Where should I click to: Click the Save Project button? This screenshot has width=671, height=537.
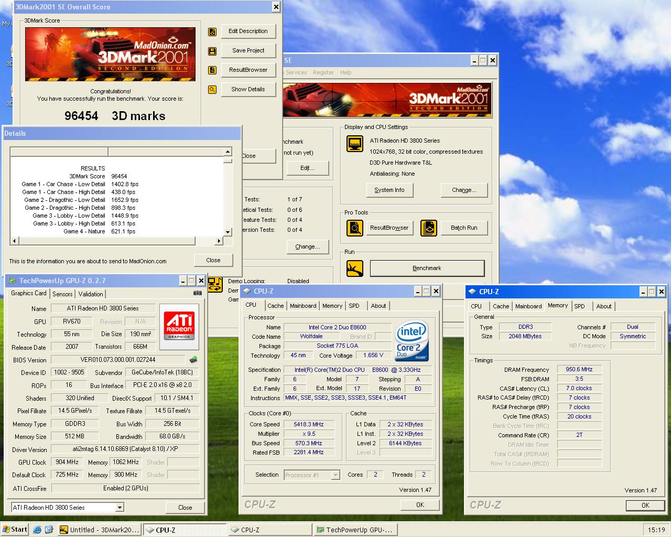coord(248,51)
